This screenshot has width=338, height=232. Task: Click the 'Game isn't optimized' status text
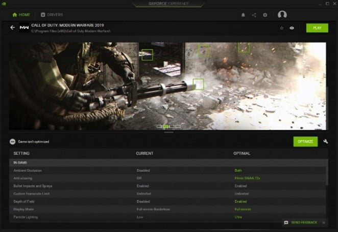pyautogui.click(x=33, y=141)
